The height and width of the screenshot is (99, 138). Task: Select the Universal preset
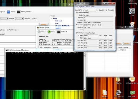click(x=59, y=21)
